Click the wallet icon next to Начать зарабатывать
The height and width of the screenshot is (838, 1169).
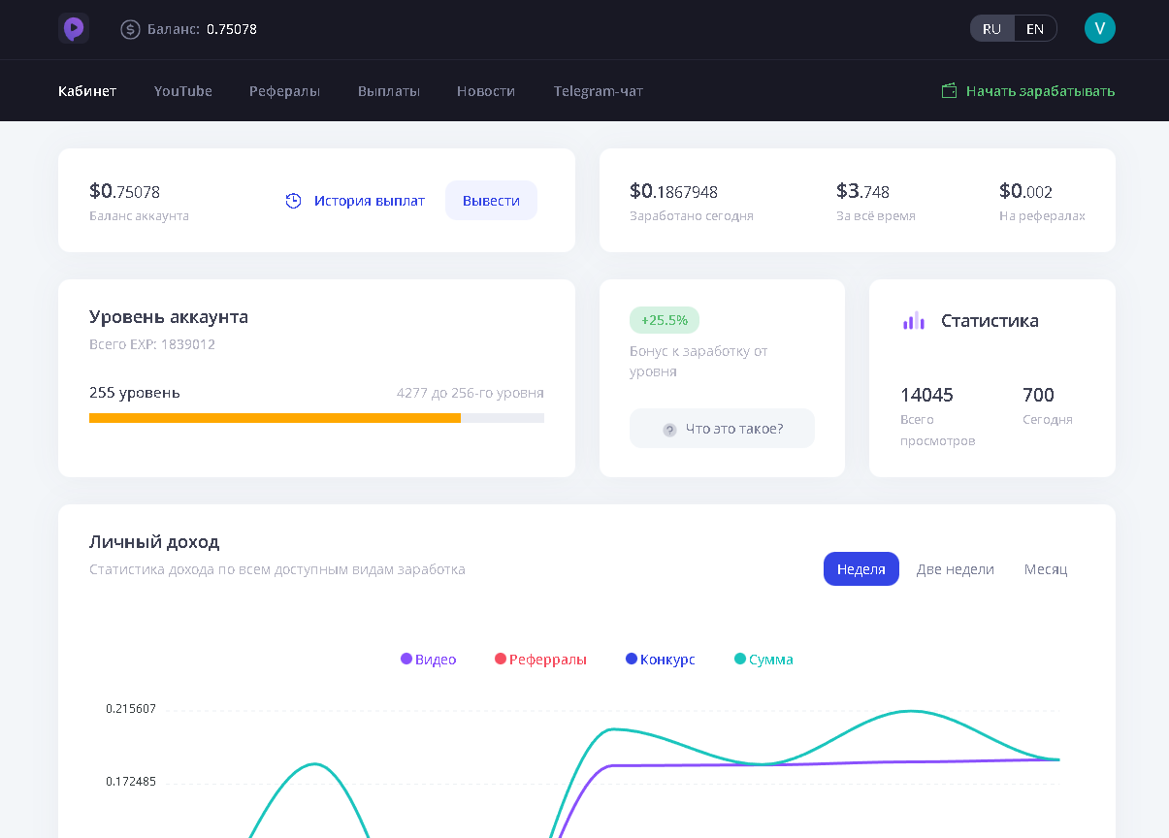coord(950,90)
